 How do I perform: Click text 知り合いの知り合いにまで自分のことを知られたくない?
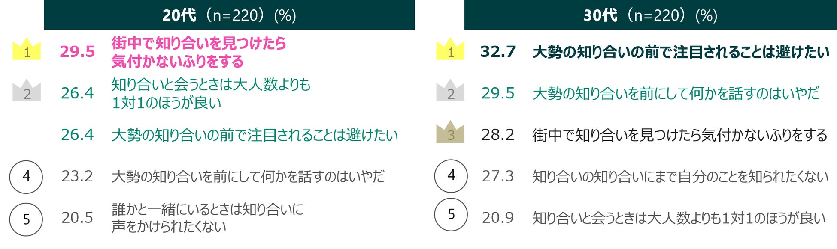[x=680, y=176]
